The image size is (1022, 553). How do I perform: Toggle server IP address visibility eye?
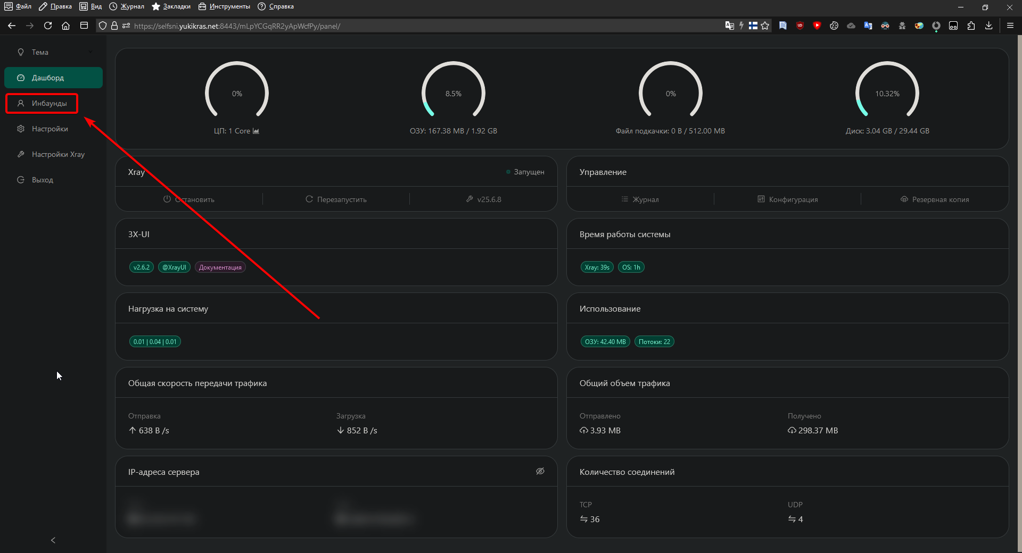click(540, 471)
